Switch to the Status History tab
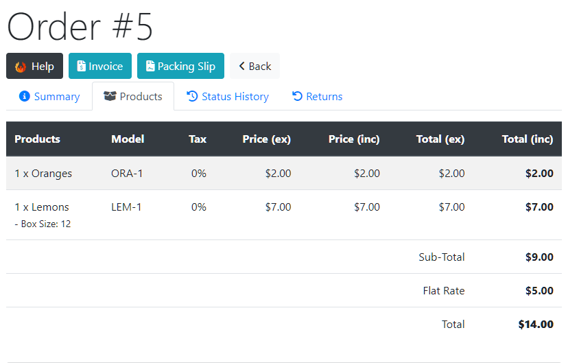Viewport: 568px width, 363px height. tap(228, 96)
